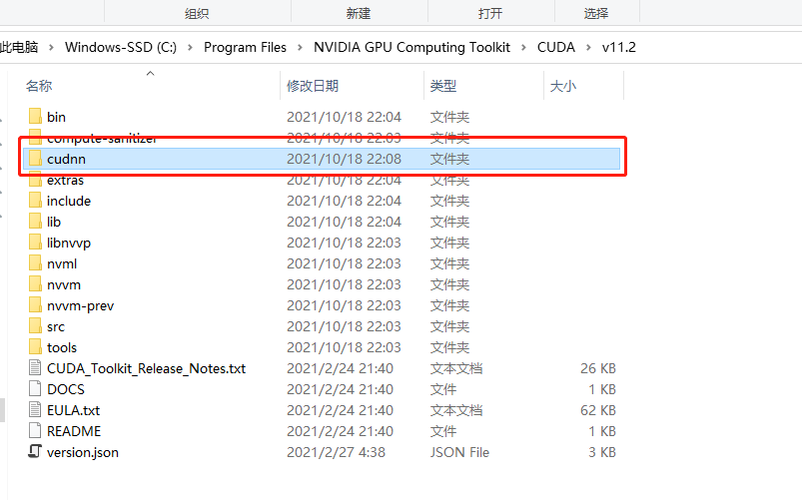The image size is (802, 500).
Task: Click the nvml folder icon
Action: 35,263
